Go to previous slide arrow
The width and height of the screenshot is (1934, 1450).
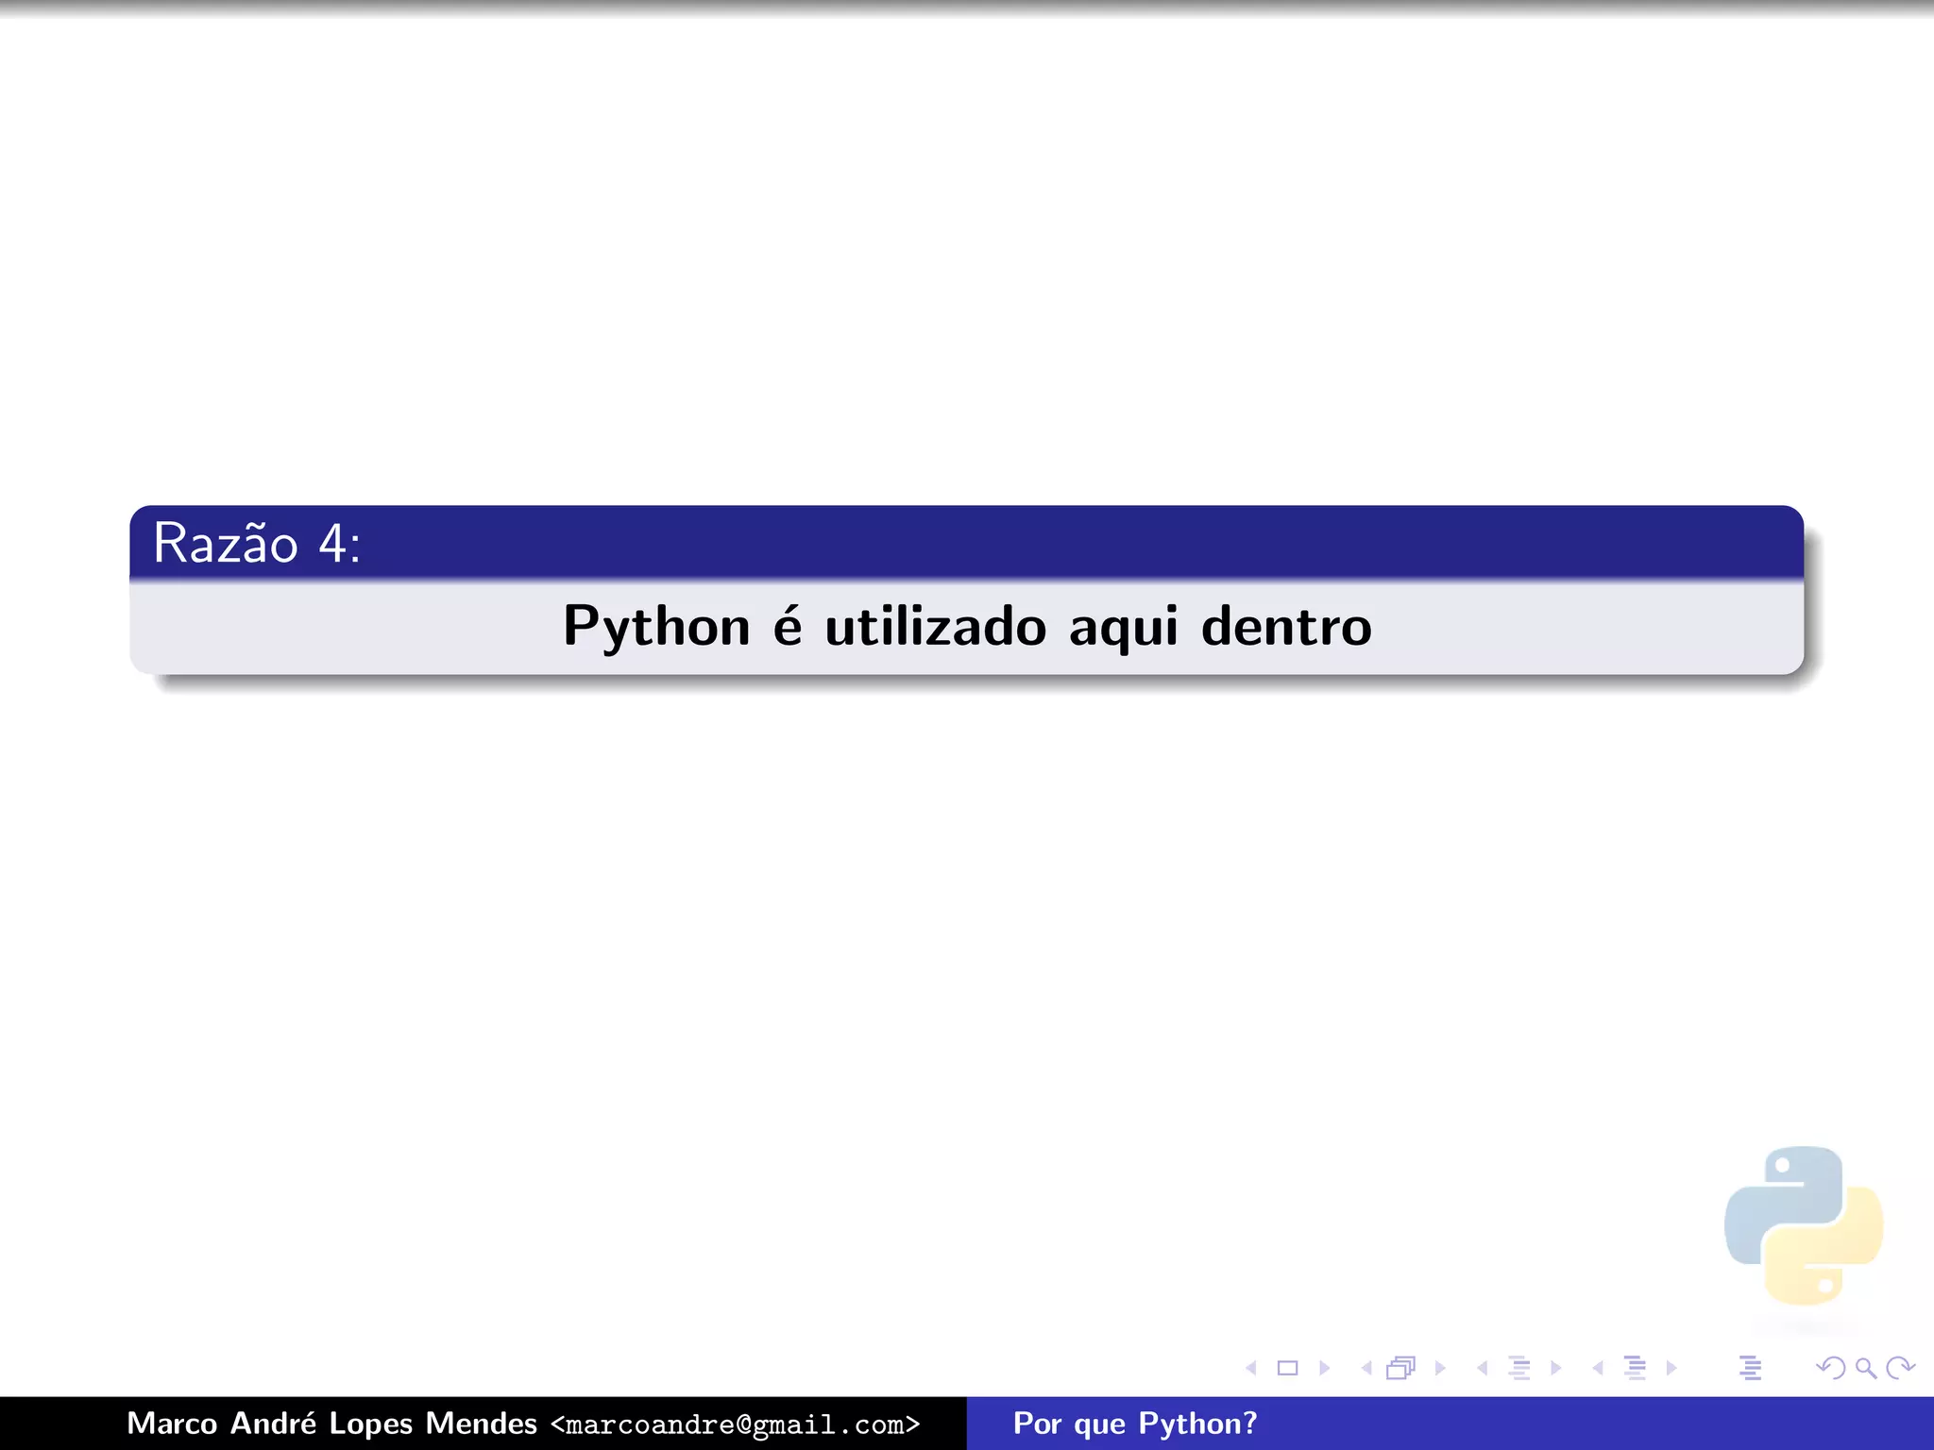click(1251, 1368)
